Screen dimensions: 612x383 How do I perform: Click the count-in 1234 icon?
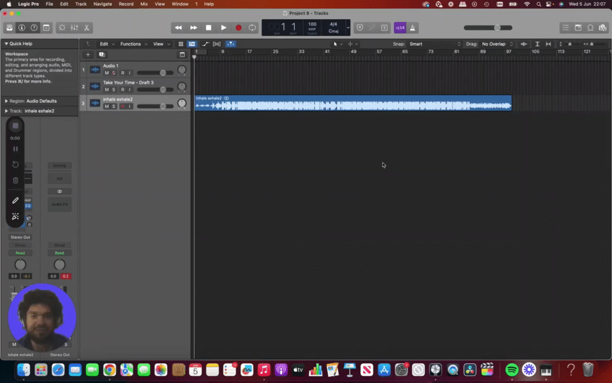point(399,28)
